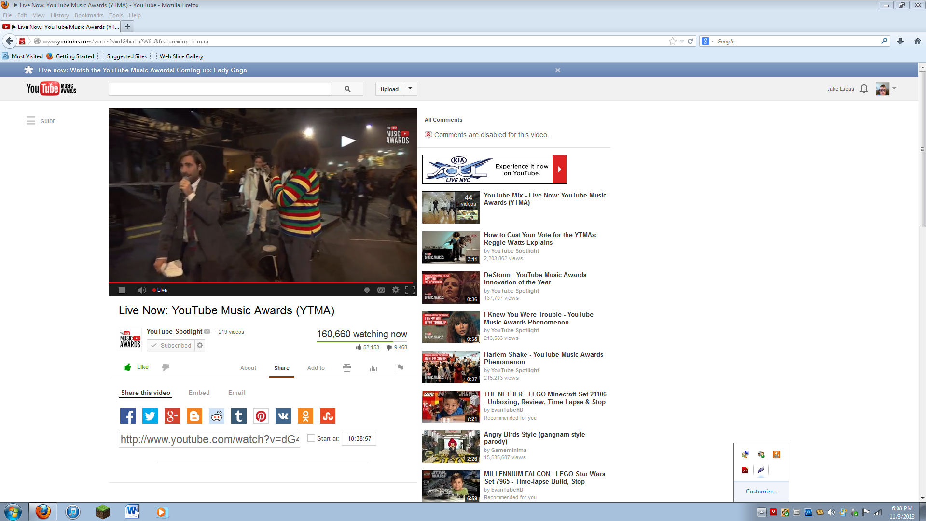Bookmark this page with star icon

673,42
